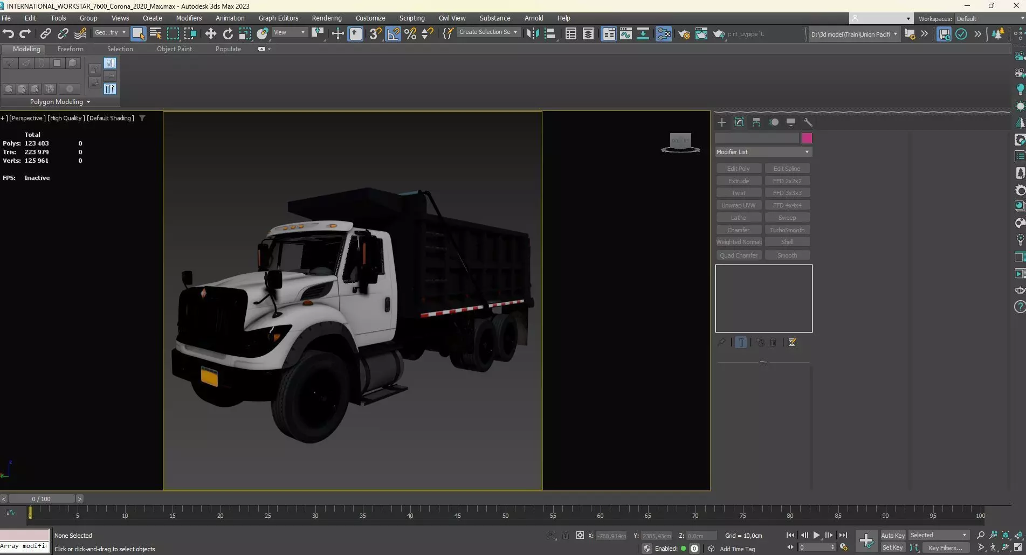Toggle the 3D Snaps button
Screen dimensions: 1026x555
point(375,33)
